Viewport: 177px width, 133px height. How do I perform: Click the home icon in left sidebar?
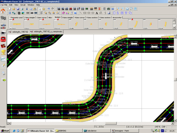3,11
